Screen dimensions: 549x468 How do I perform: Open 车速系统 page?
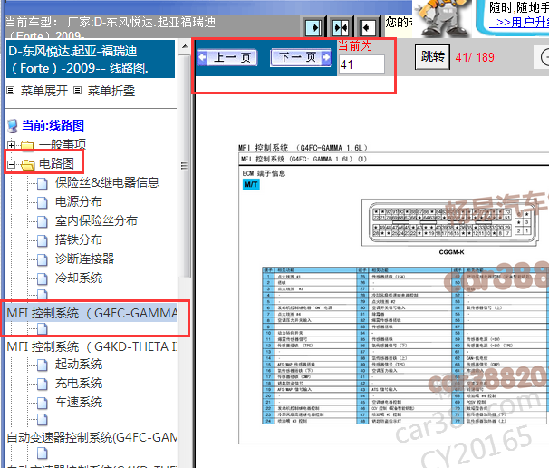[x=79, y=402]
